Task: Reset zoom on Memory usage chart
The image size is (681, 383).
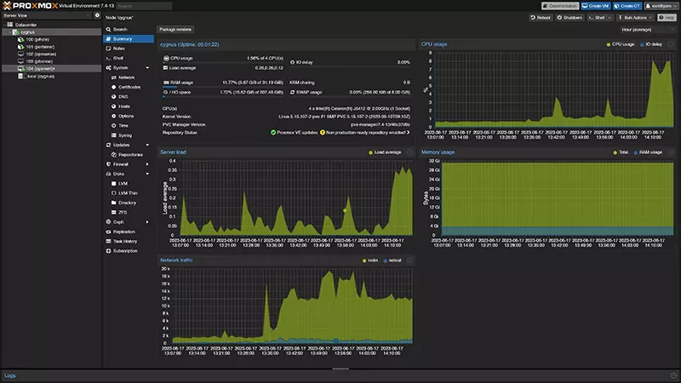Action: point(671,152)
